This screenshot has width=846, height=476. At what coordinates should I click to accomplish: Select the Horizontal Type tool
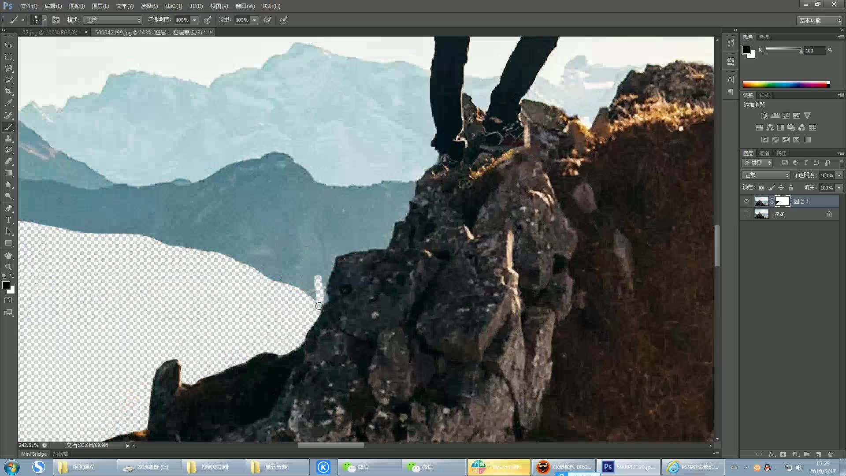[8, 220]
